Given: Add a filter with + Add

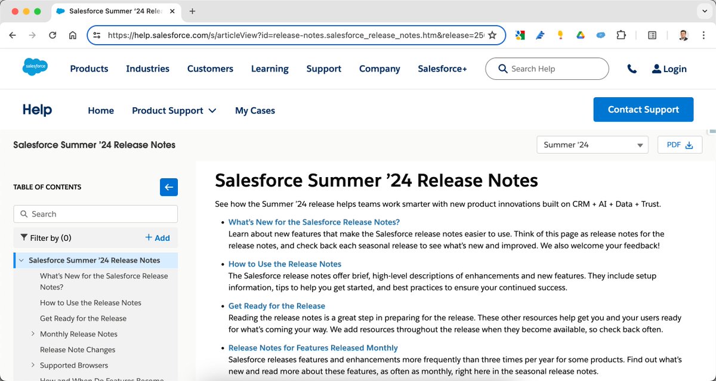Looking at the screenshot, I should (158, 237).
